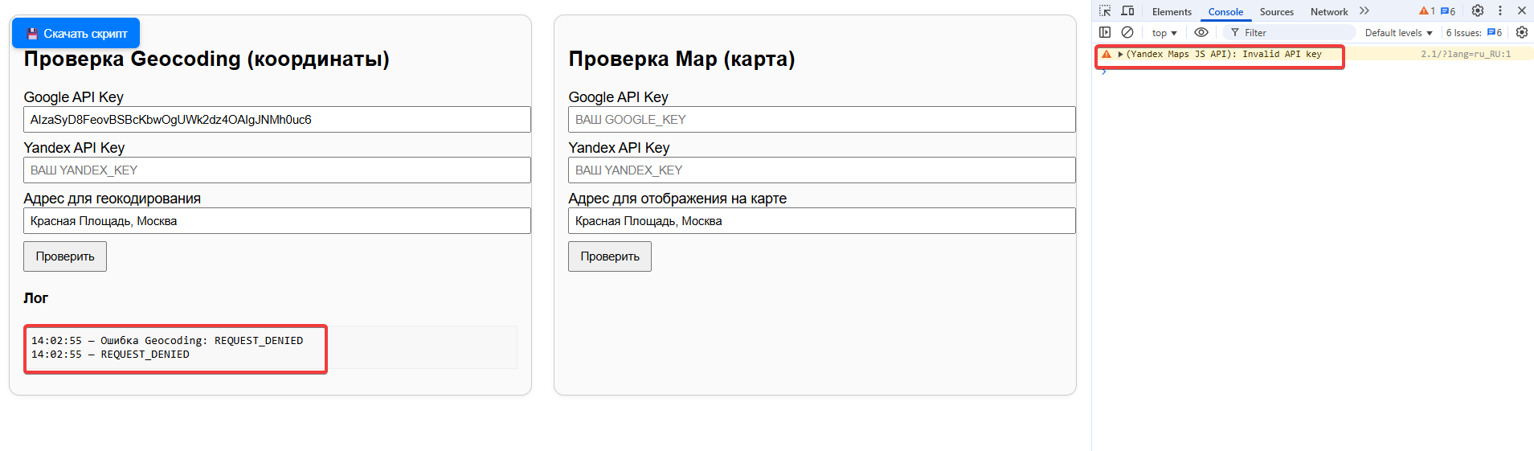Expand the Yandex Maps JS API warning
Image resolution: width=1534 pixels, height=451 pixels.
[1120, 55]
